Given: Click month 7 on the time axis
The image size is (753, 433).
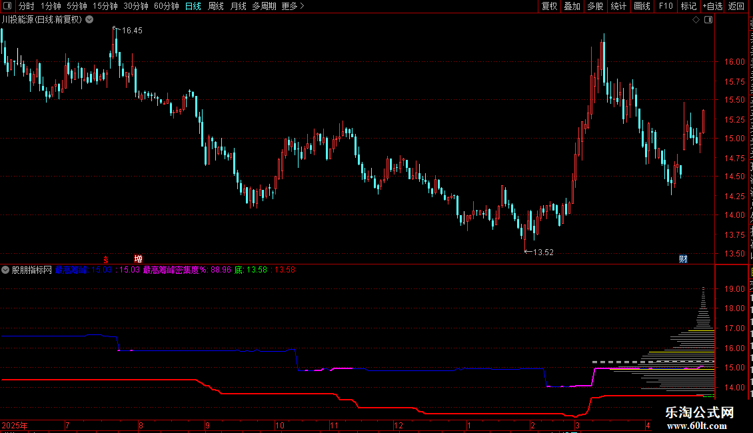Looking at the screenshot, I should (68, 425).
